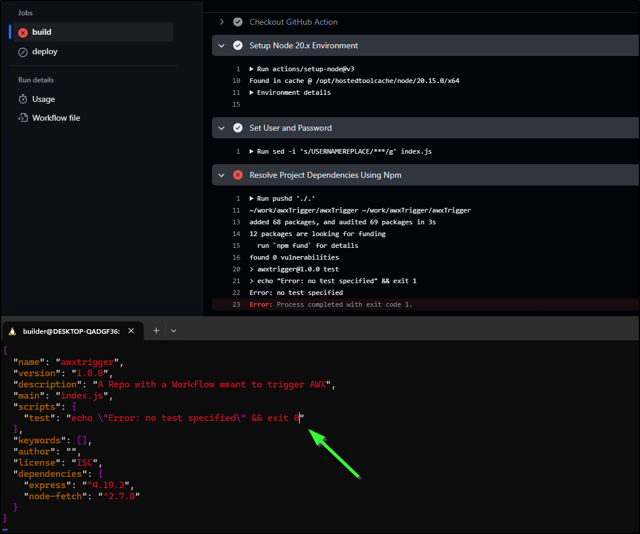Open the terminal profile dropdown arrow
Viewport: 640px width, 534px height.
[174, 331]
